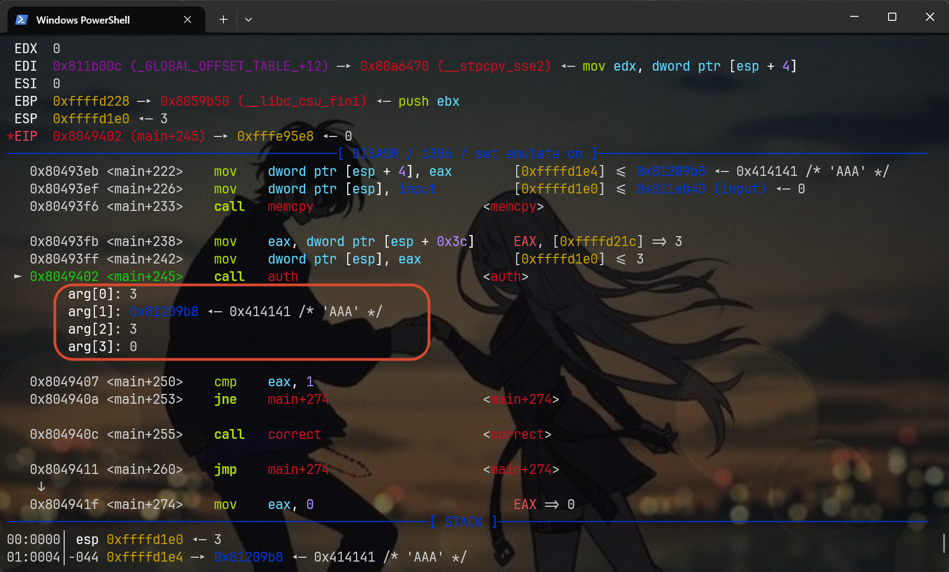This screenshot has height=572, width=949.
Task: Click the auth call operand
Action: click(x=283, y=277)
